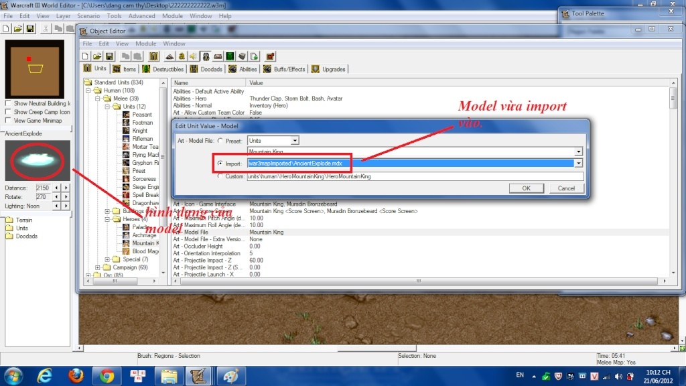Switch to the Buffs/Effects tab
Image resolution: width=686 pixels, height=386 pixels.
(x=284, y=69)
